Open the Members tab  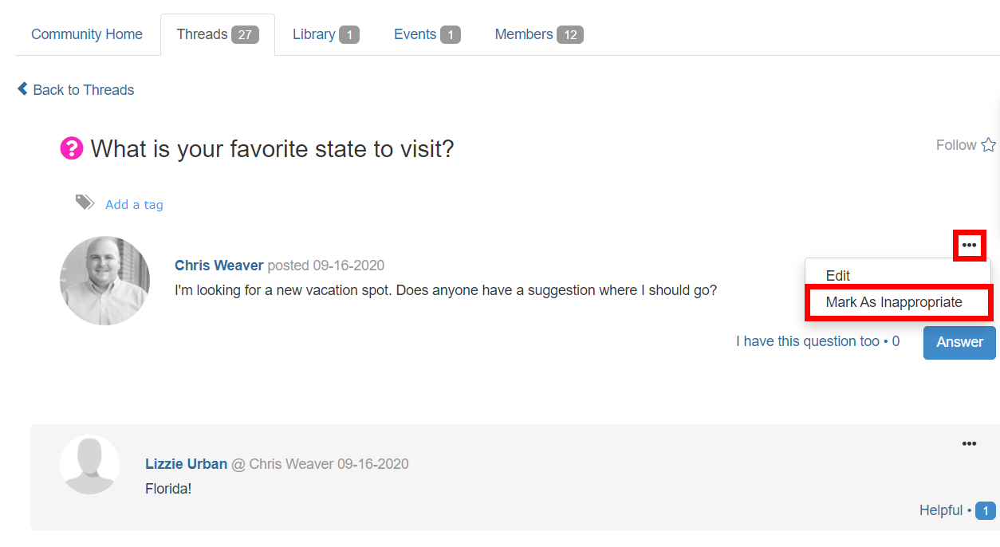point(539,34)
